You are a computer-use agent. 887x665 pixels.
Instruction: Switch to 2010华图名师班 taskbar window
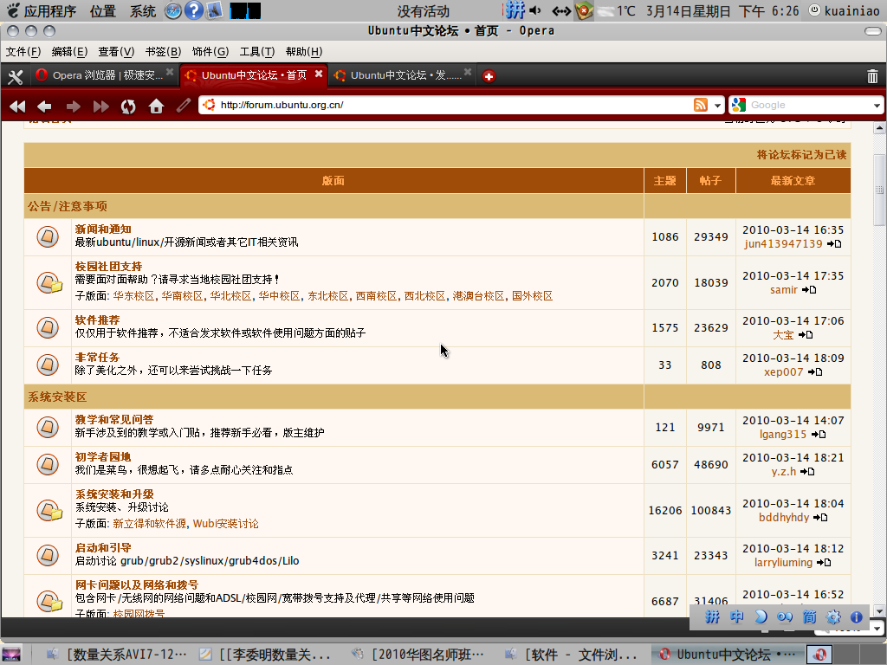tap(418, 655)
